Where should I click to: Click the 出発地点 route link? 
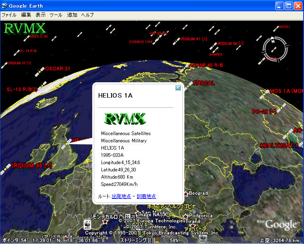(x=121, y=196)
